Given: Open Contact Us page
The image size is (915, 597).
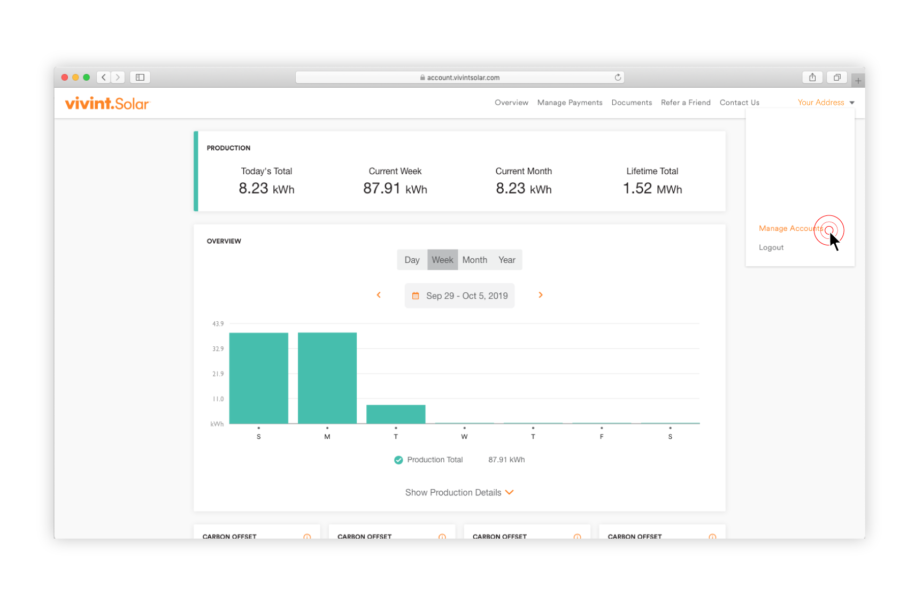Looking at the screenshot, I should tap(739, 103).
